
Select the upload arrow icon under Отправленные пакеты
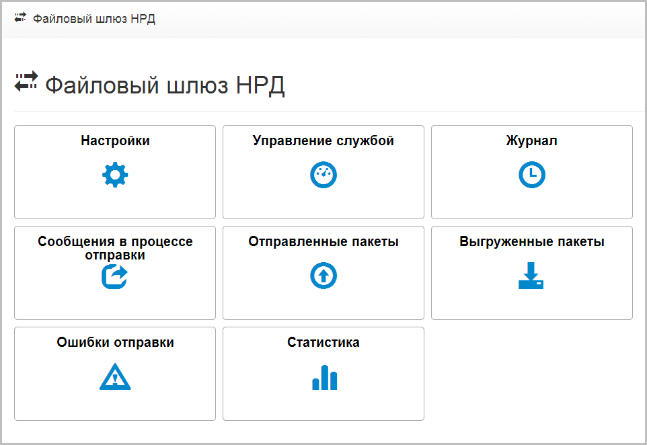(x=323, y=276)
